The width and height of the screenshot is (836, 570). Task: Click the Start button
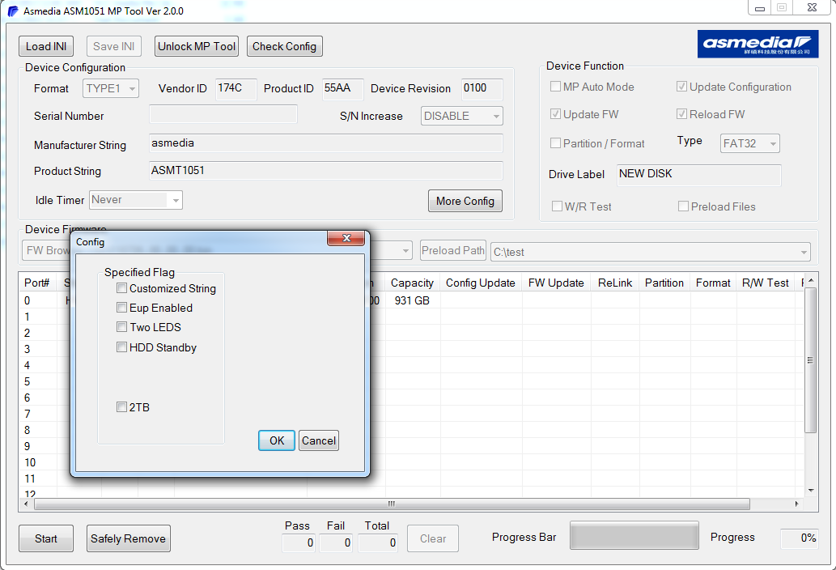click(46, 538)
